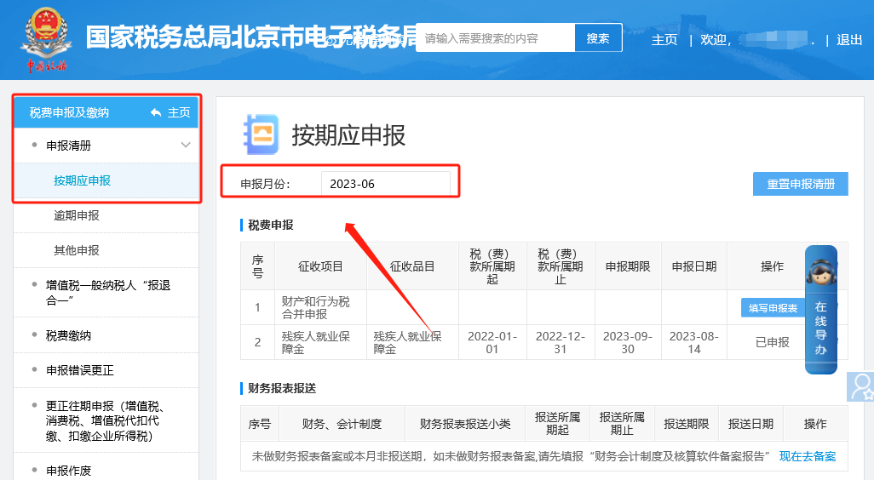
Task: Click 退出 to log out
Action: [x=849, y=40]
